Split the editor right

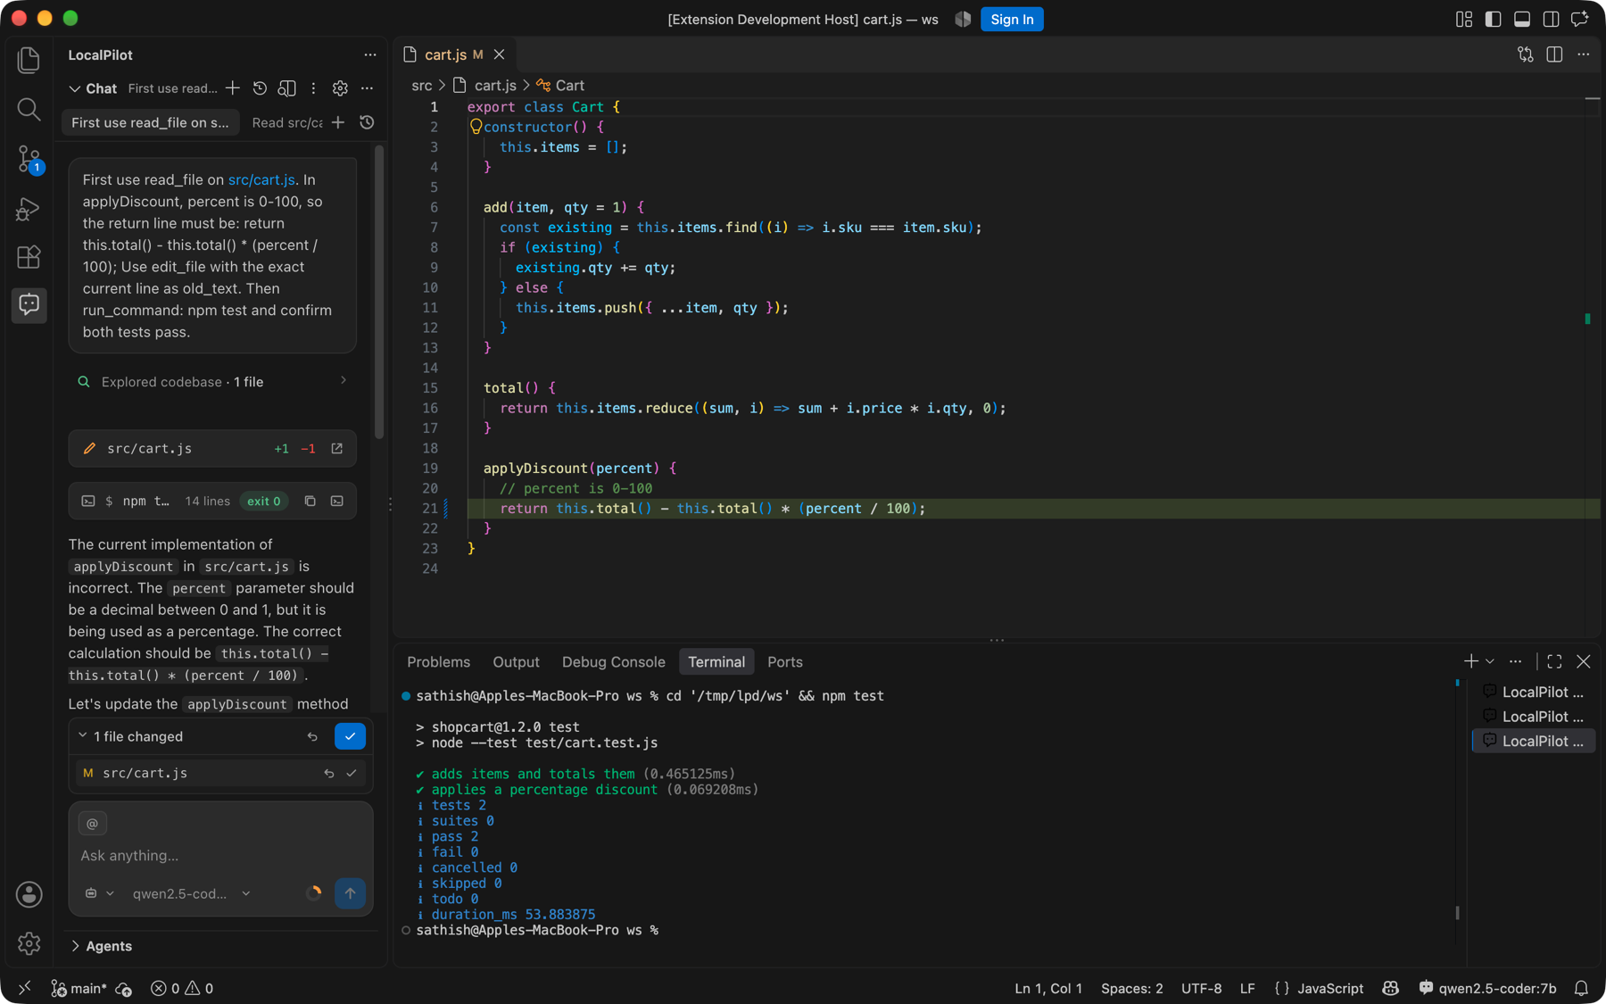click(x=1554, y=54)
